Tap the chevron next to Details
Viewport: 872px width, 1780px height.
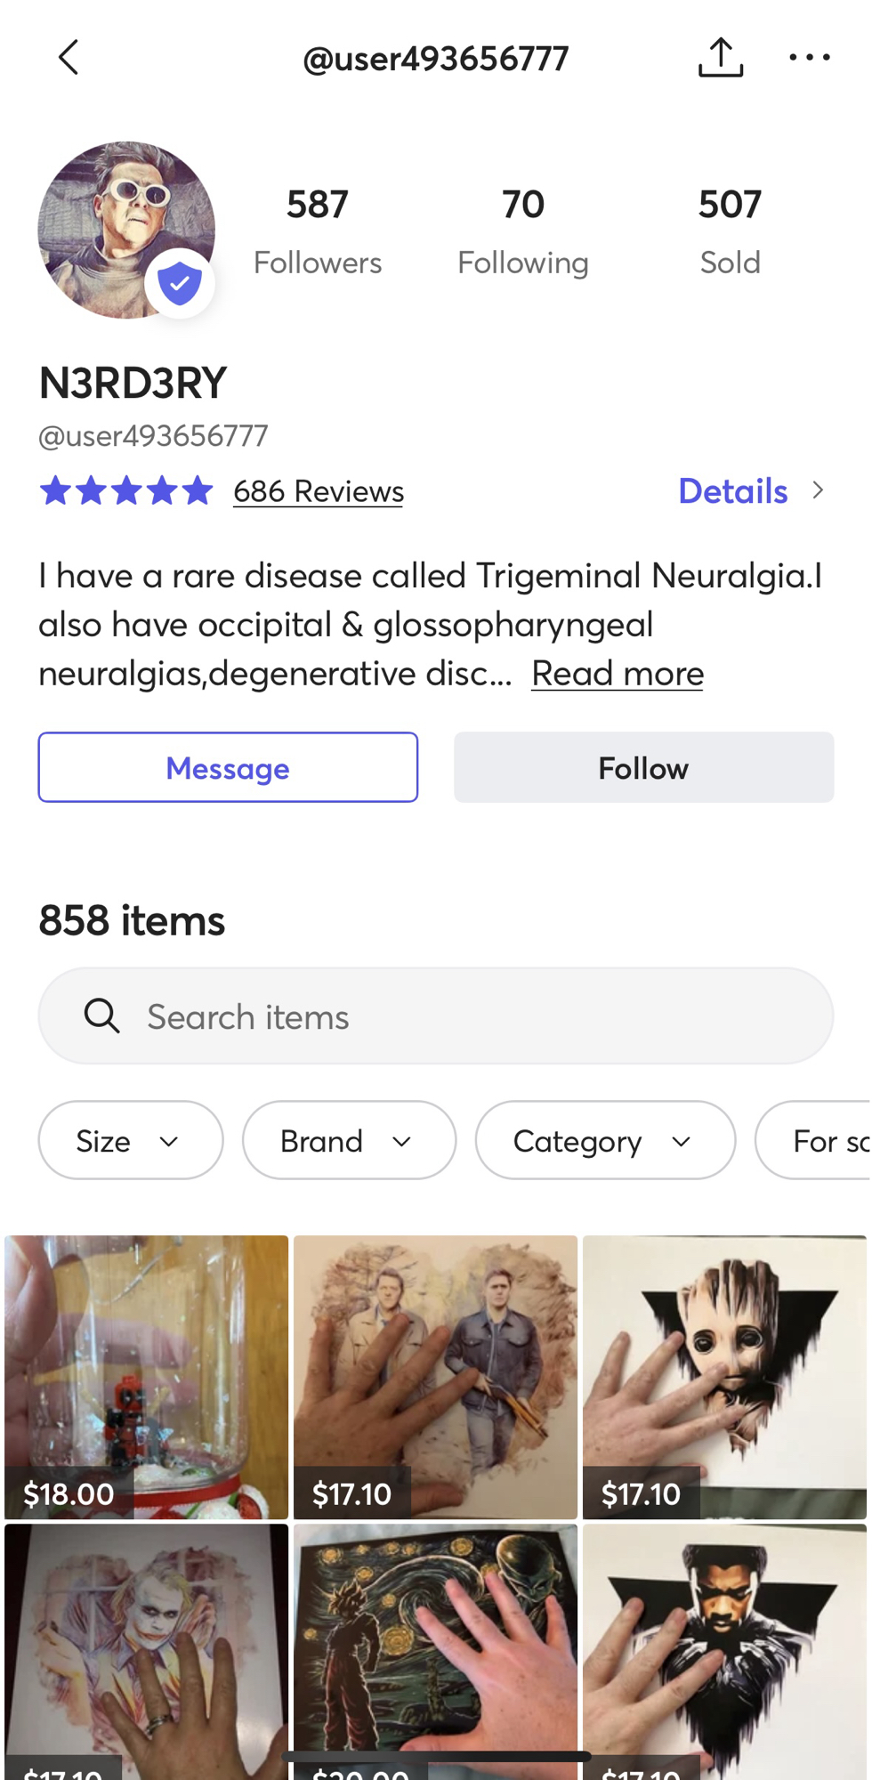pos(818,490)
